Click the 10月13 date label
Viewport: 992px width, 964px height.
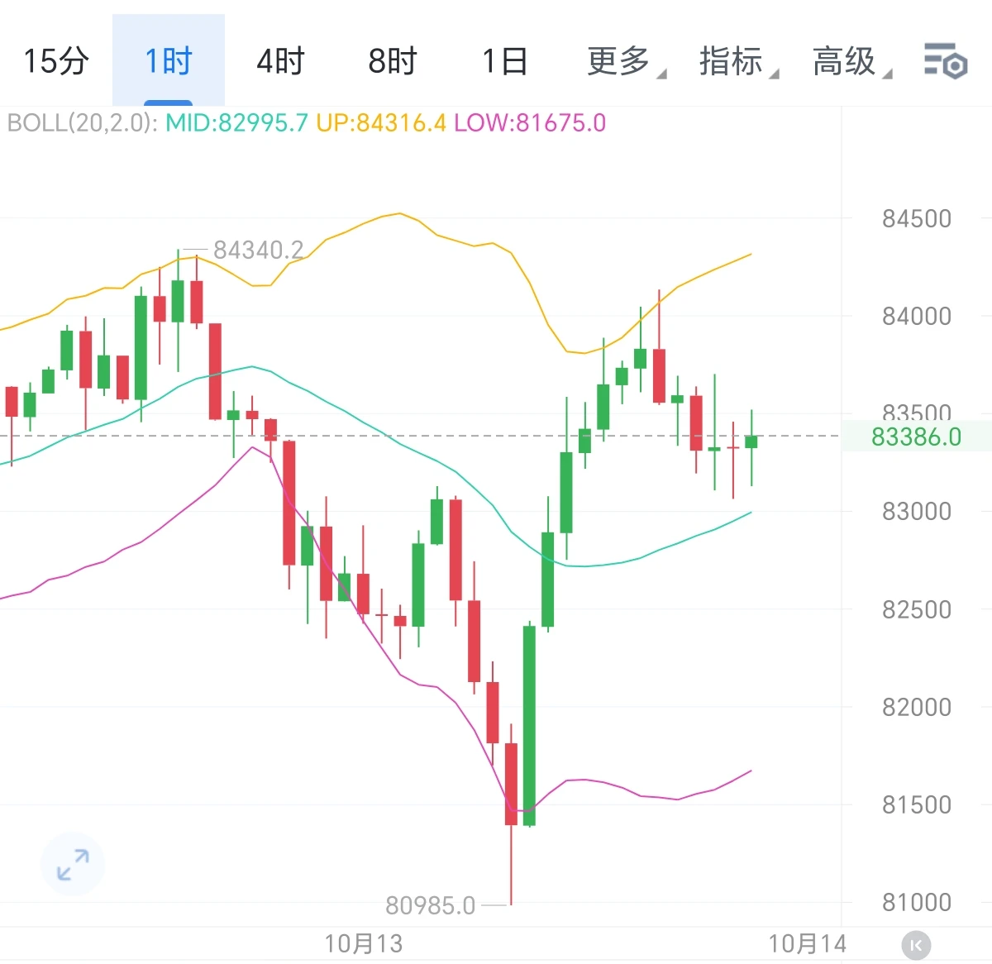(x=363, y=943)
